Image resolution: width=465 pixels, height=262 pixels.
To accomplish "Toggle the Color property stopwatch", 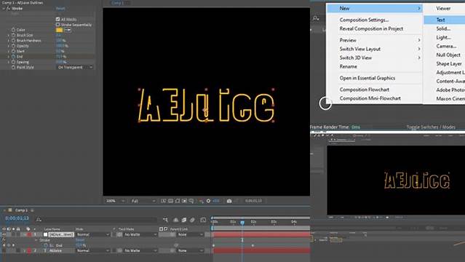I will 13,30.
